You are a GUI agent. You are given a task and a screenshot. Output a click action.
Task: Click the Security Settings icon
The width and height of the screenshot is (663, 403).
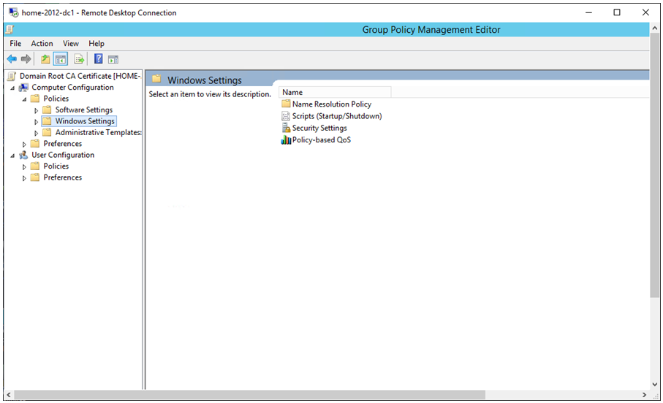click(x=287, y=128)
